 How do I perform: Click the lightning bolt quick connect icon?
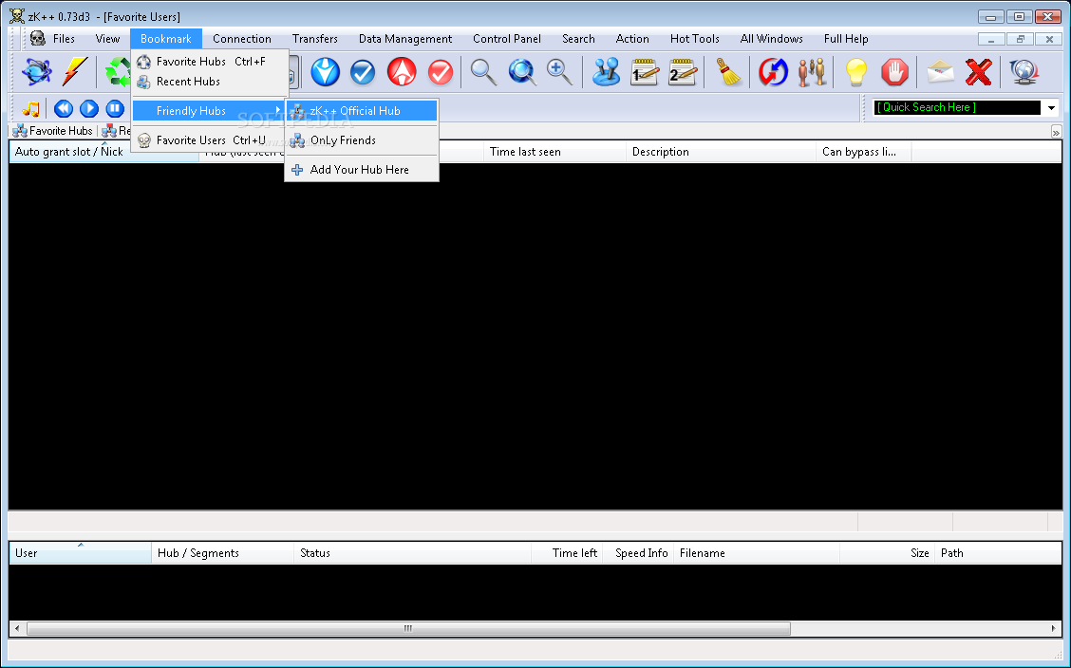[74, 72]
